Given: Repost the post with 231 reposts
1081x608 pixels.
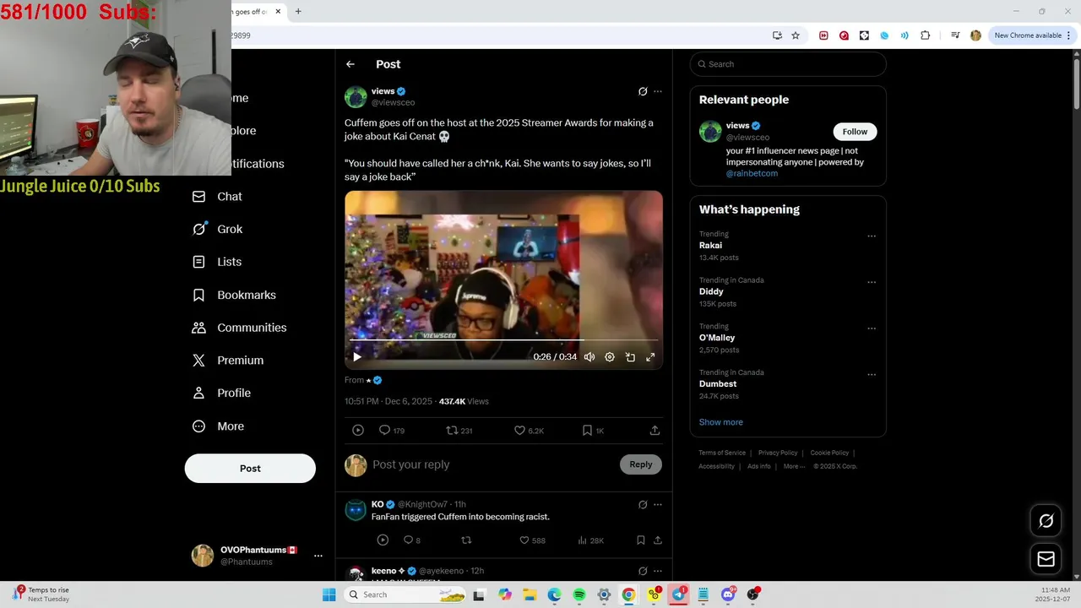Looking at the screenshot, I should tap(459, 431).
